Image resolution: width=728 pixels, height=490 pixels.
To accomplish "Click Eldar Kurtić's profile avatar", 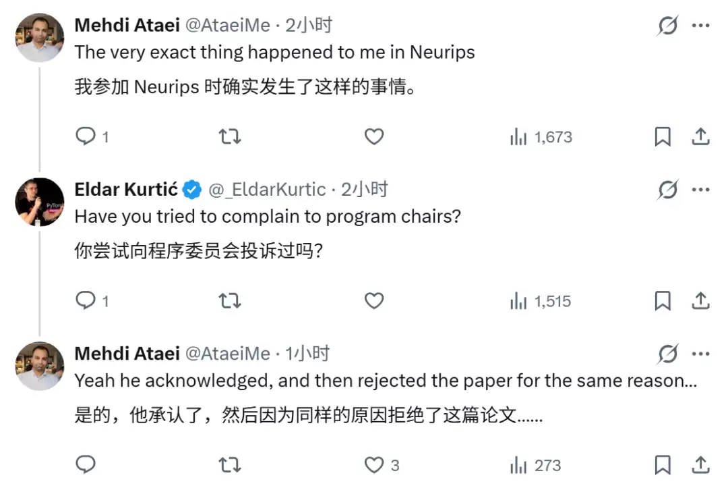I will (40, 202).
